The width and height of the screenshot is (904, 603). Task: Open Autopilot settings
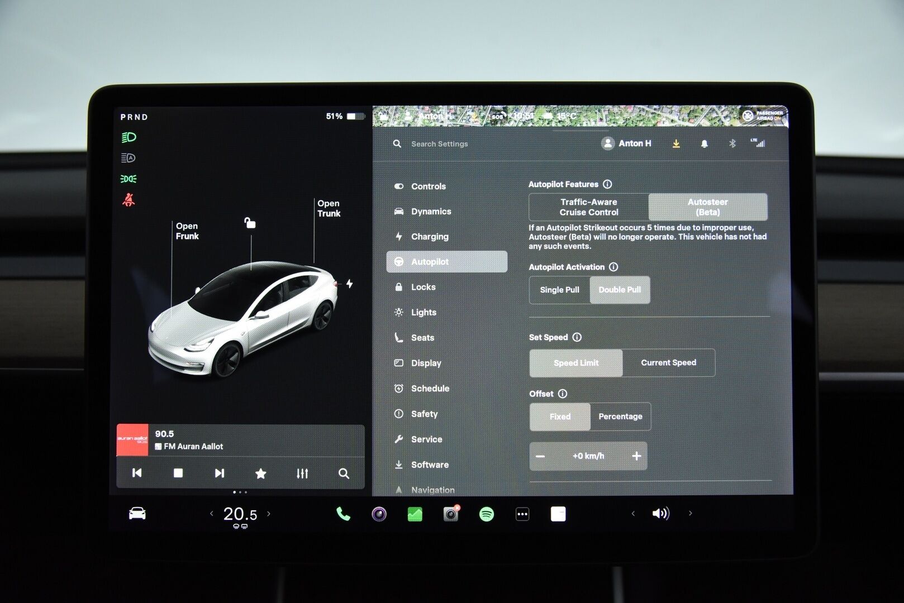(447, 262)
